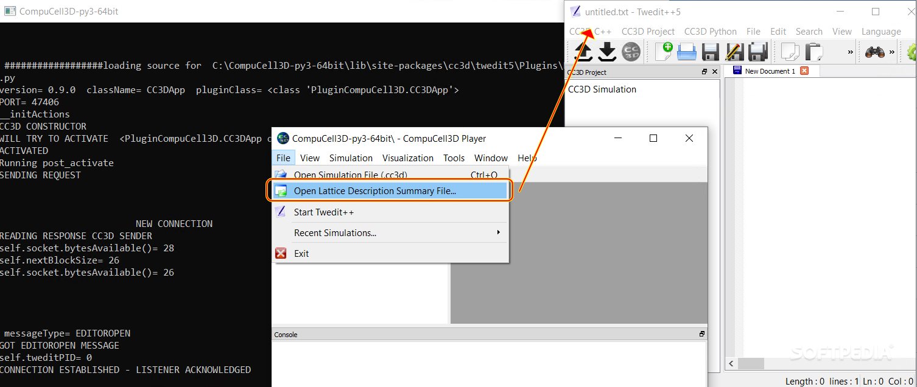Click 'lines : 1' in Twedit++ status bar
Viewport: 917px width, 387px height.
845,381
